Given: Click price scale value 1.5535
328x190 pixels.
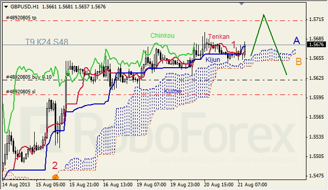Looking at the screenshot, I should [316, 137].
